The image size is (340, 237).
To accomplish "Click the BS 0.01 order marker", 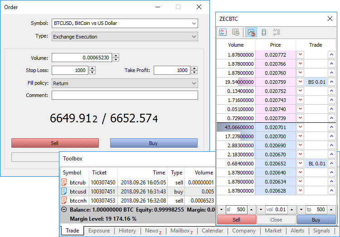I will coord(316,82).
